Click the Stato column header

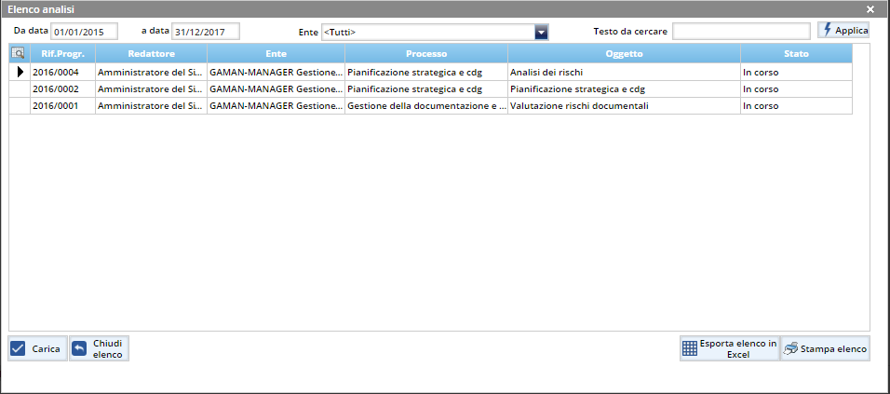795,54
